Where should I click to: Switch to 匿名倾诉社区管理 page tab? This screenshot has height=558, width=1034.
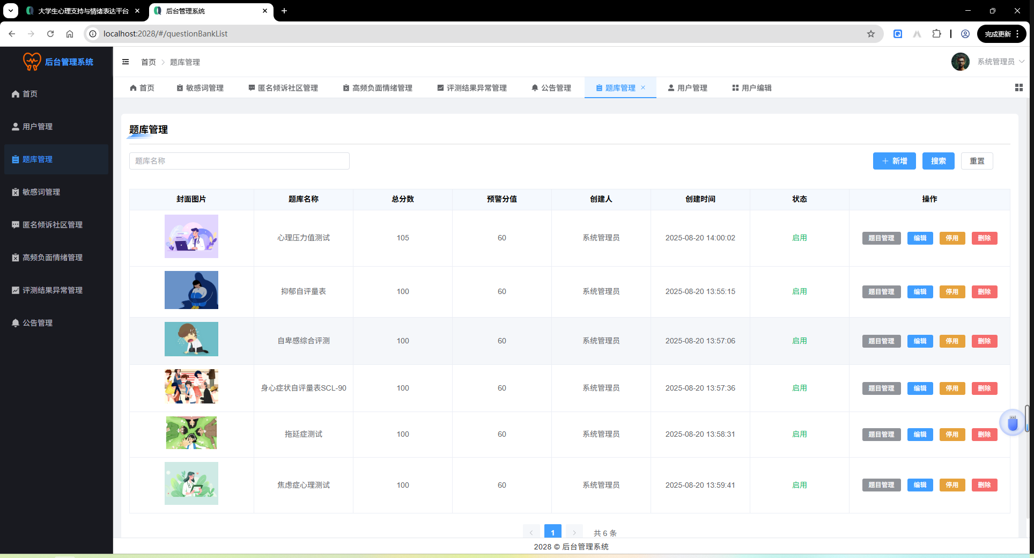coord(283,88)
